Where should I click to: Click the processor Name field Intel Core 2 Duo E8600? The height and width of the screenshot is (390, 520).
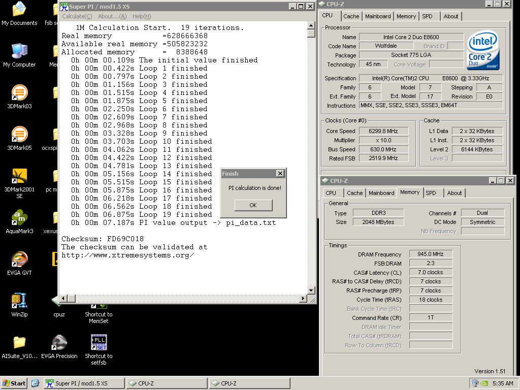tap(411, 37)
